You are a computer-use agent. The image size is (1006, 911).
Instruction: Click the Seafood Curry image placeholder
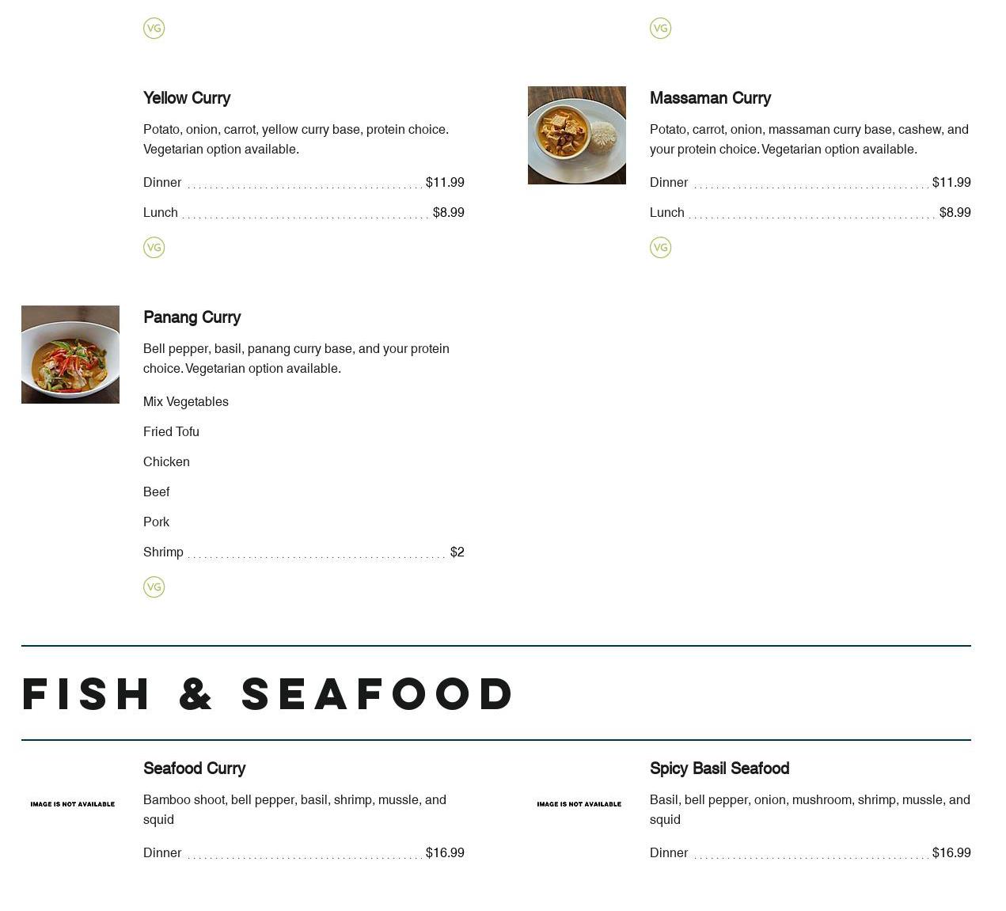click(x=72, y=804)
